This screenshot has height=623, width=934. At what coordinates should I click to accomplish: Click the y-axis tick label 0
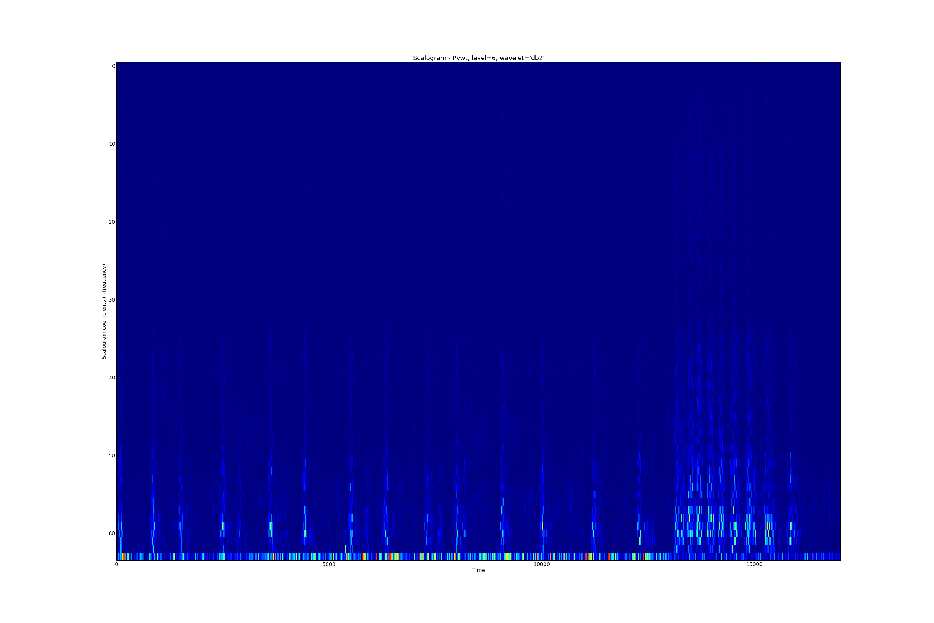pyautogui.click(x=113, y=66)
